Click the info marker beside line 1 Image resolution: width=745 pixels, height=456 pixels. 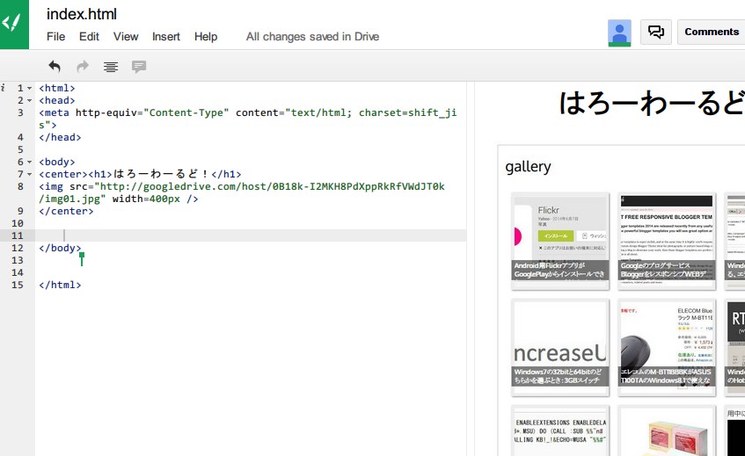click(3, 88)
